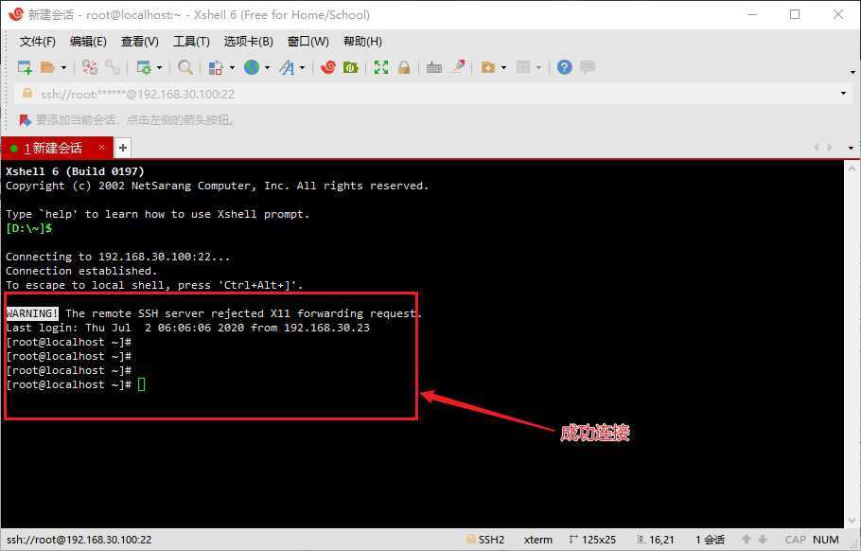861x551 pixels.
Task: Click the New Session toolbar icon
Action: (25, 67)
